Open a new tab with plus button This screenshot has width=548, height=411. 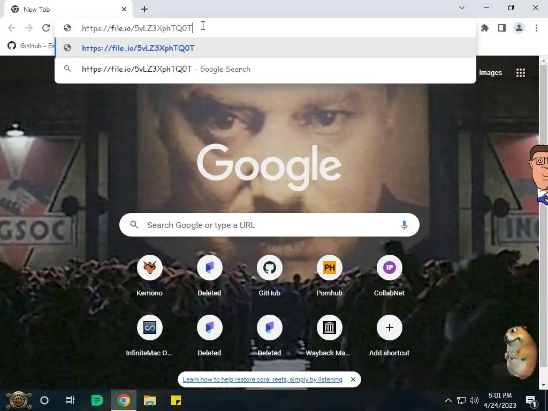point(144,10)
